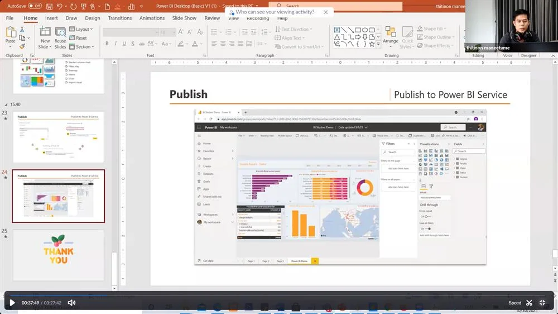Click the Search box in title bar
This screenshot has height=314, width=558.
pos(335,6)
